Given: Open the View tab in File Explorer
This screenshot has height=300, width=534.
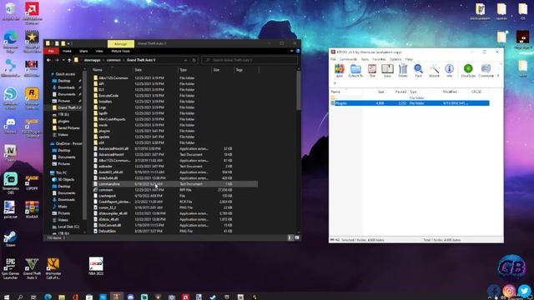Looking at the screenshot, I should [x=99, y=51].
